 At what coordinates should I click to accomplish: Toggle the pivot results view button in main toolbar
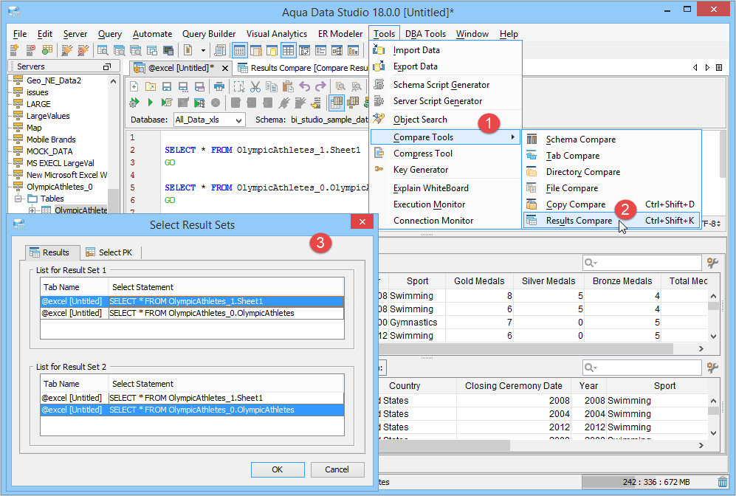(305, 49)
